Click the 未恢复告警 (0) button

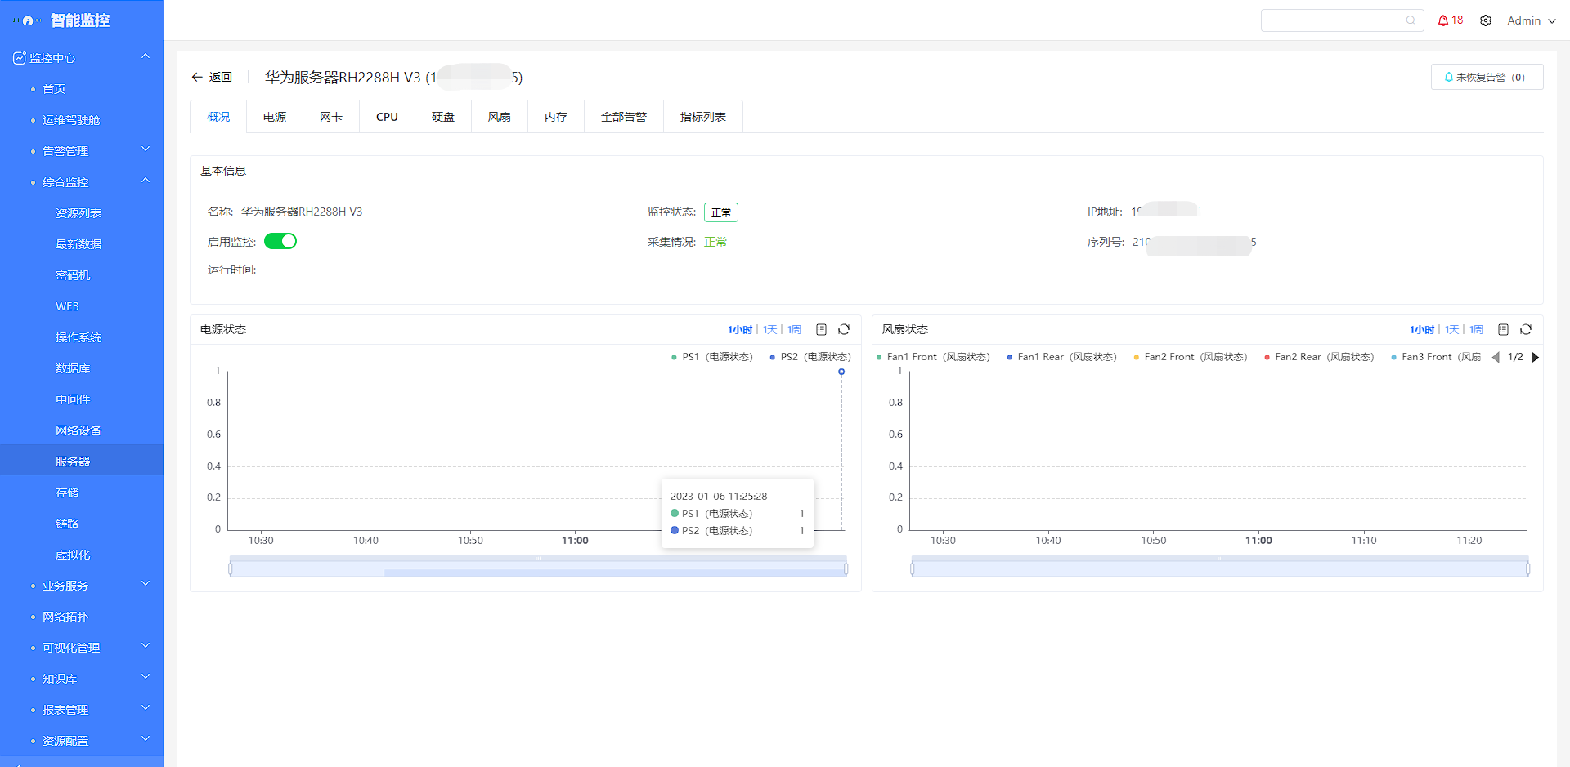click(1487, 77)
